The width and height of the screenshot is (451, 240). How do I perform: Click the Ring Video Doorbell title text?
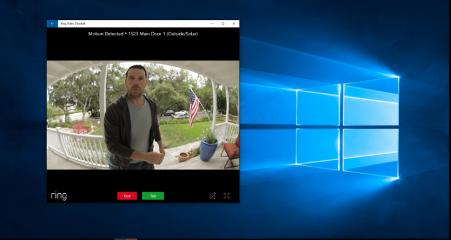pos(73,24)
